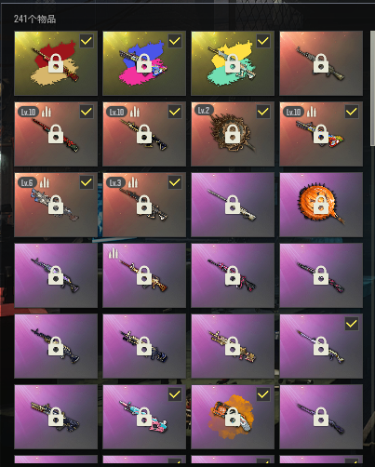
Task: Select the red and tan paint-splash weapon skin
Action: click(x=56, y=63)
